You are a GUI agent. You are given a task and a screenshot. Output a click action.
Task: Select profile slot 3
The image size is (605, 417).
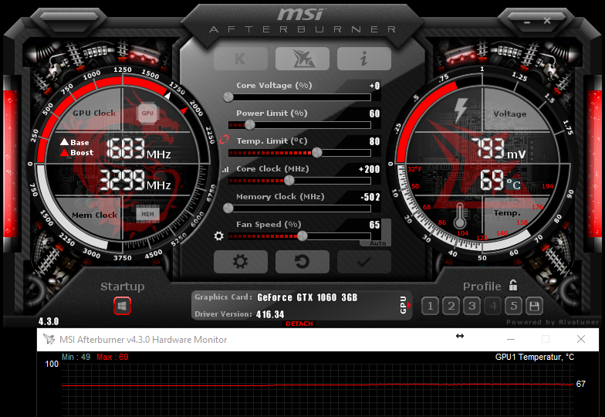tap(471, 306)
